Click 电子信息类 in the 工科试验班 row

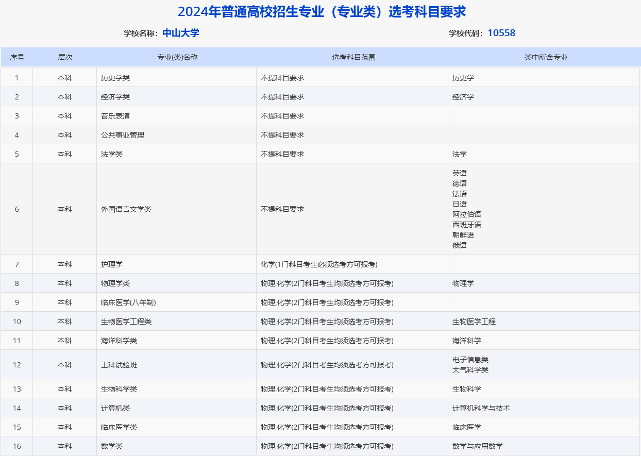point(470,360)
